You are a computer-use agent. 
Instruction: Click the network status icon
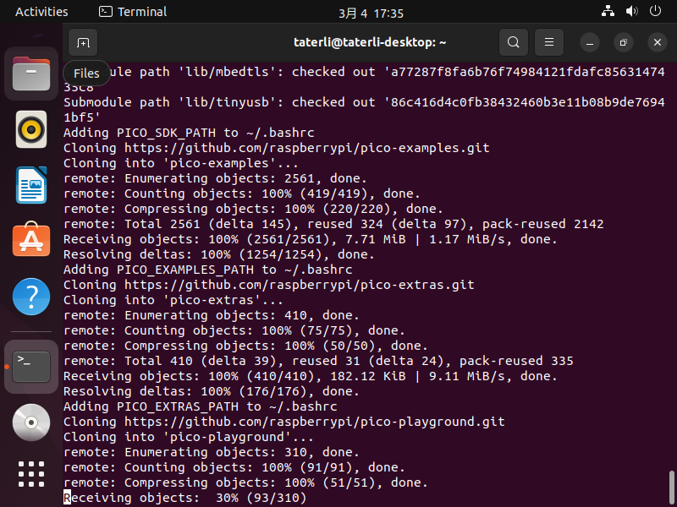(608, 12)
